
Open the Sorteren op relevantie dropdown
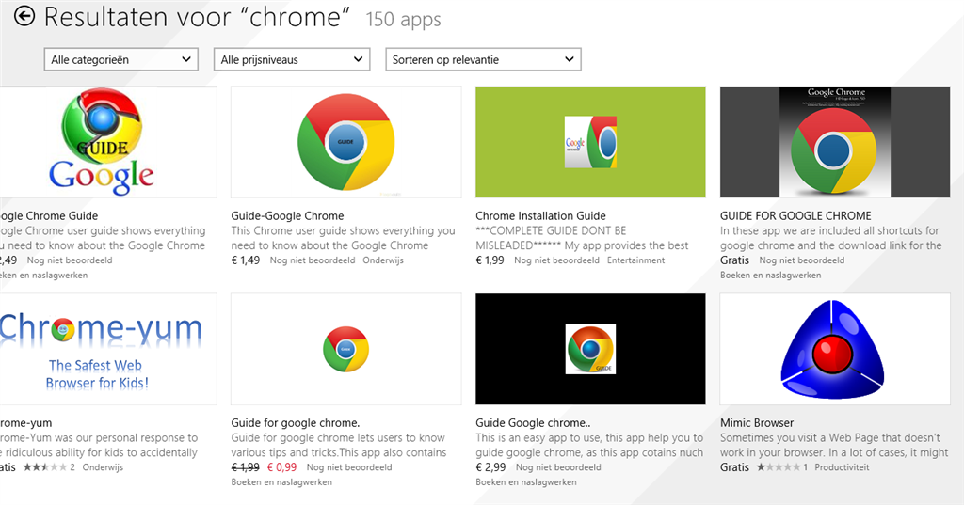(x=483, y=59)
